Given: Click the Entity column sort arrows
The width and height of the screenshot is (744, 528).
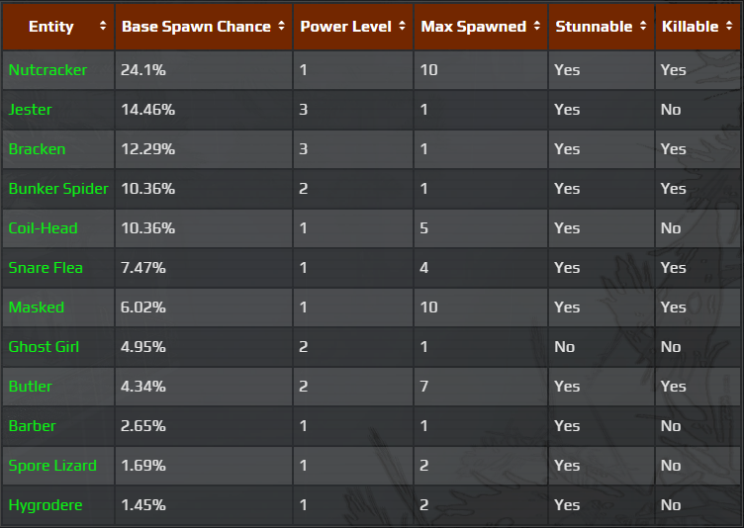Looking at the screenshot, I should (103, 27).
